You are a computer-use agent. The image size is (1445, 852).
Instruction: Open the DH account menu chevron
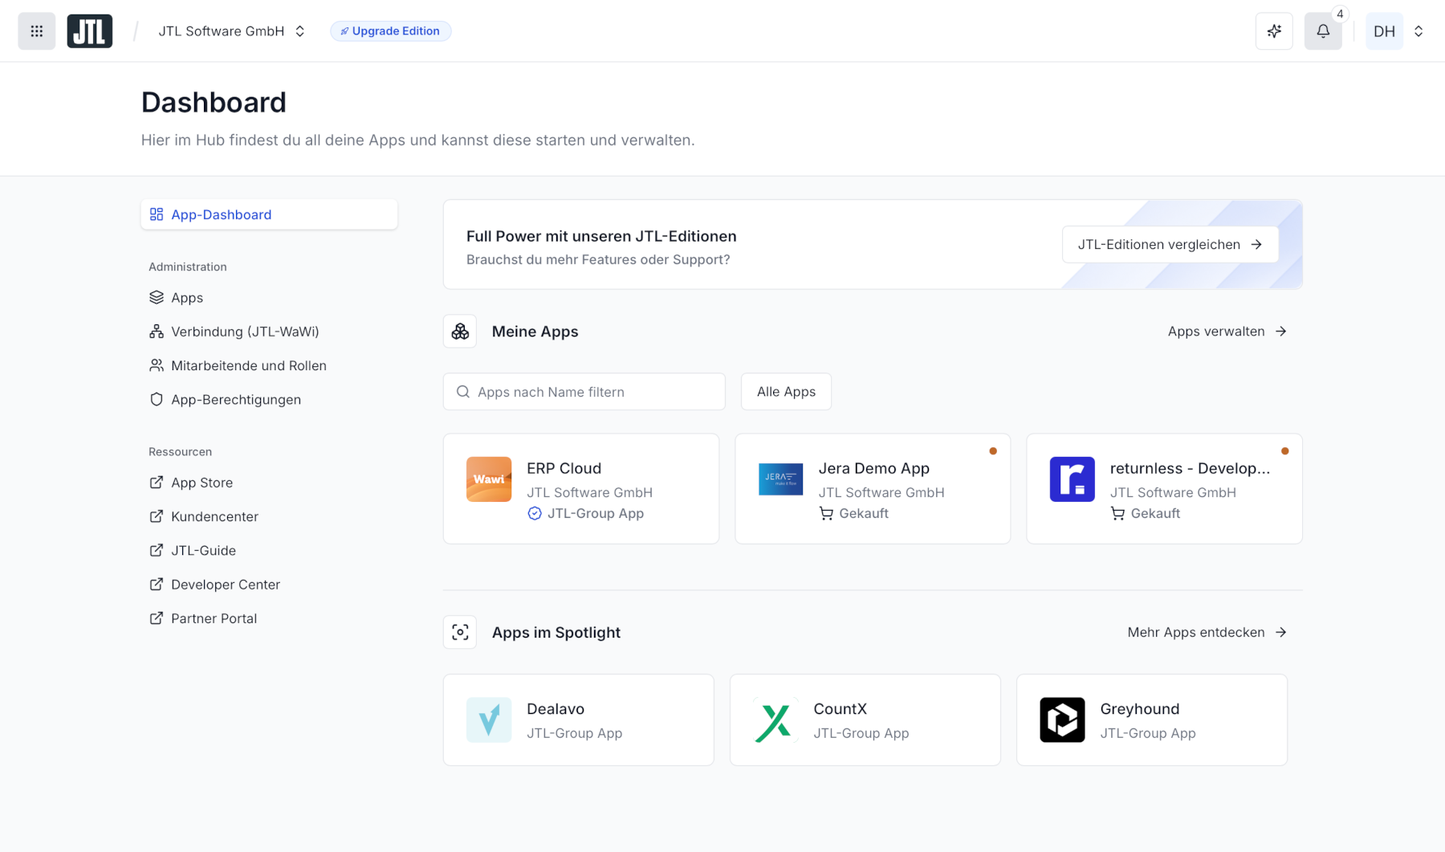click(x=1419, y=31)
